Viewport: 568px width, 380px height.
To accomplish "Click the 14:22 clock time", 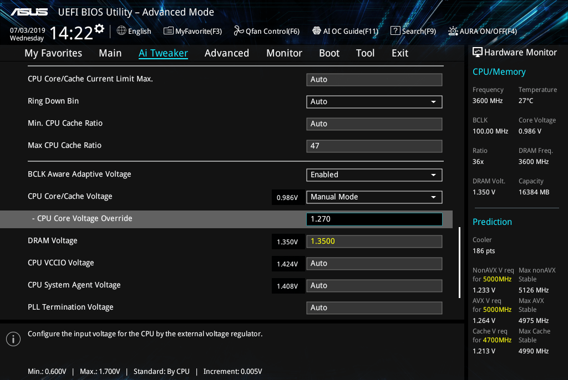I will (71, 33).
